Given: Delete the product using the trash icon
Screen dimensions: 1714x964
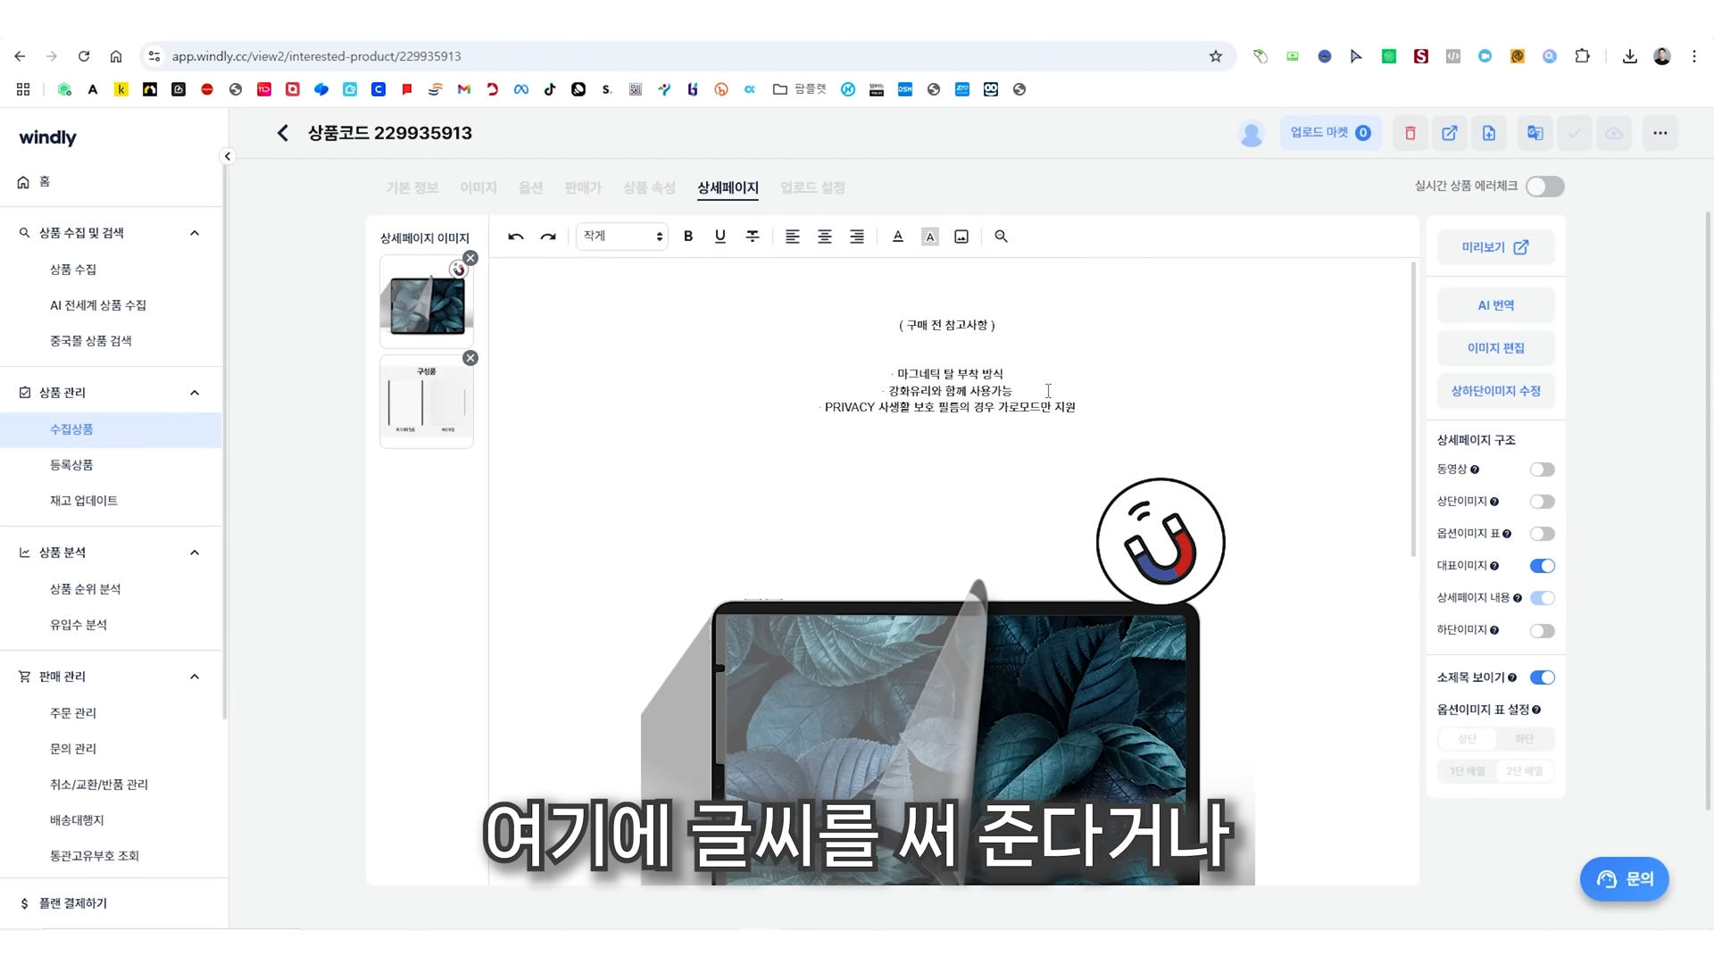Looking at the screenshot, I should point(1410,133).
